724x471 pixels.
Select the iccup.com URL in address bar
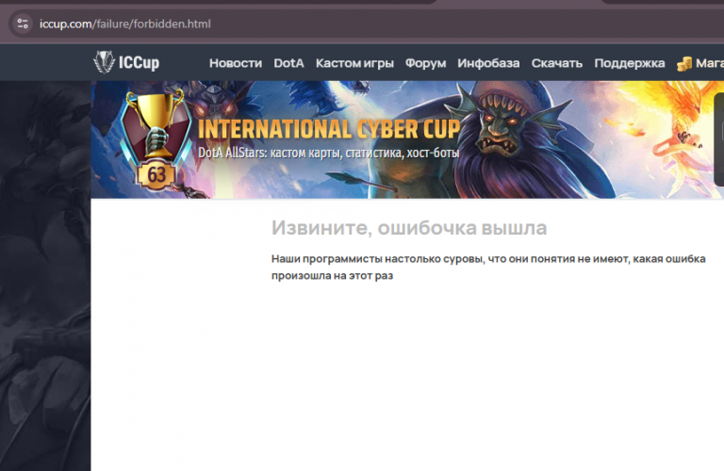(125, 24)
